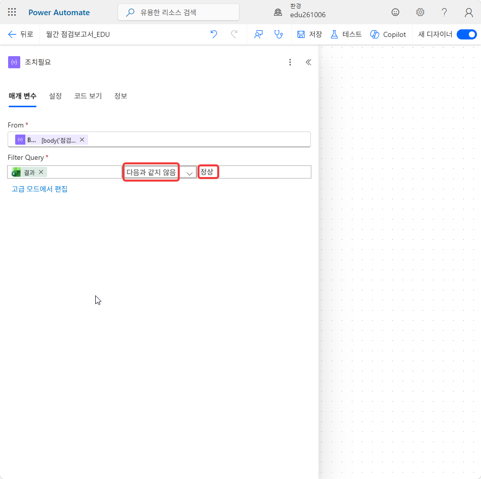Run the flow checker stethoscope

coord(278,34)
